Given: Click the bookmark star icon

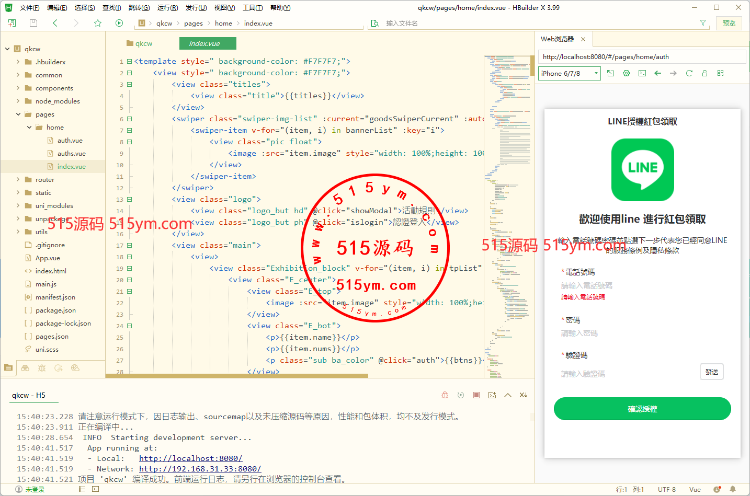Looking at the screenshot, I should [x=98, y=23].
